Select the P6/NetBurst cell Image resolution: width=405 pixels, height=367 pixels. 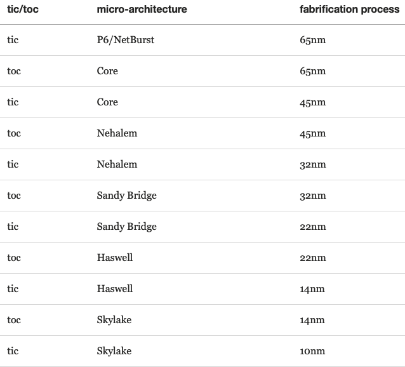pyautogui.click(x=126, y=40)
